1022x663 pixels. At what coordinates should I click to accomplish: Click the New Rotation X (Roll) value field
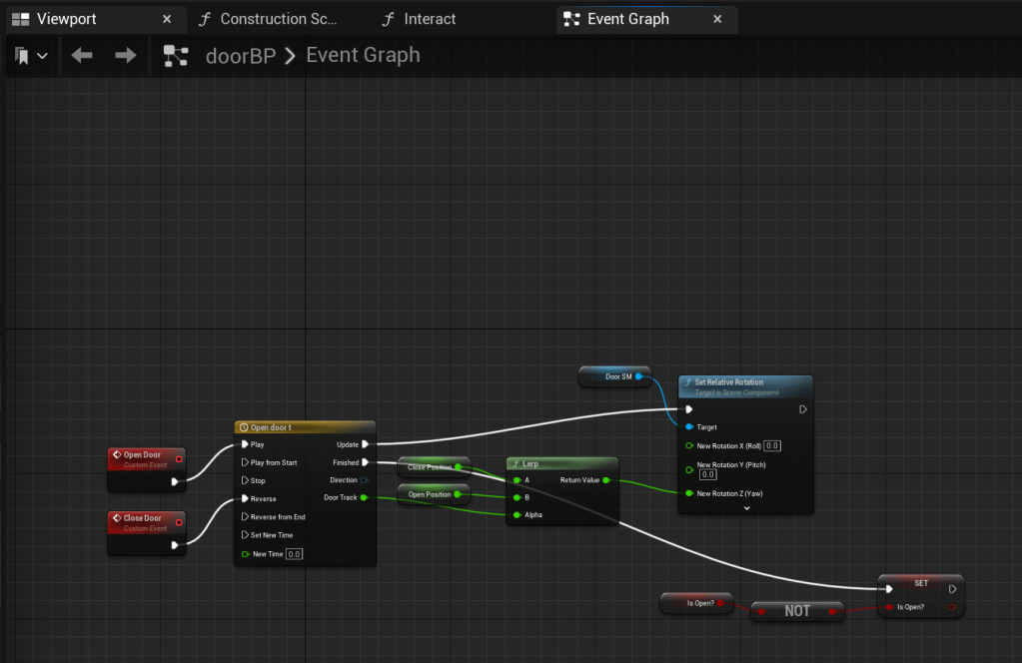coord(772,445)
